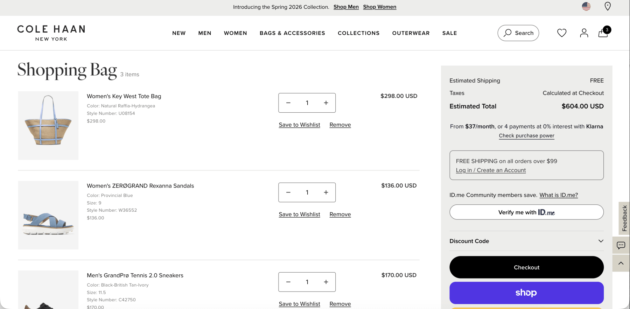The height and width of the screenshot is (309, 630).
Task: Click the quantity field for Tote Bag
Action: tap(307, 103)
